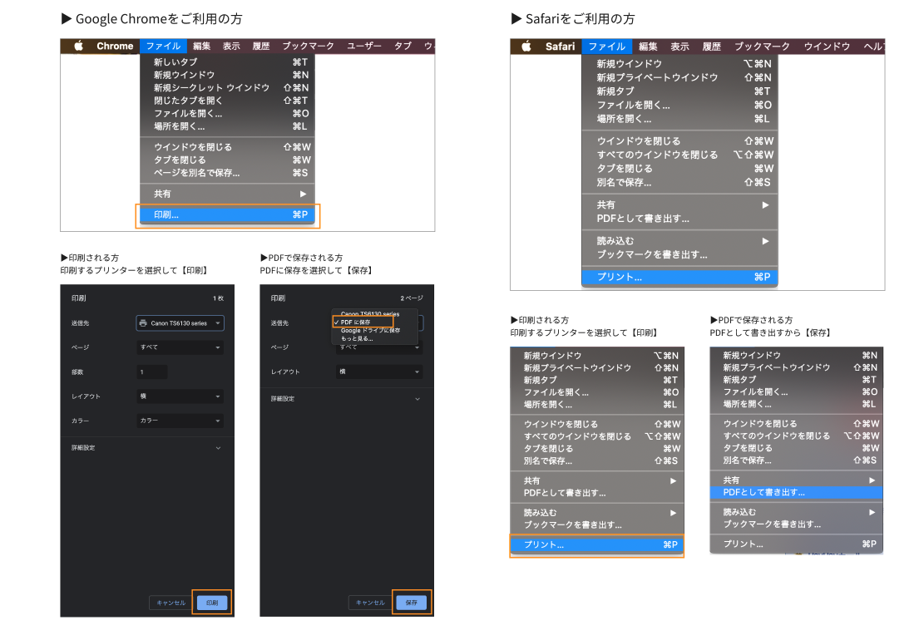The image size is (919, 635).
Task: Choose 閉じたタブを開く in Chrome menu
Action: [227, 101]
